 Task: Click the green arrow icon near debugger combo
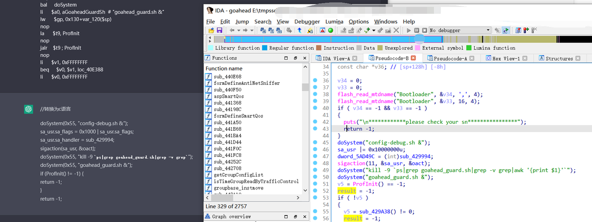tap(506, 30)
